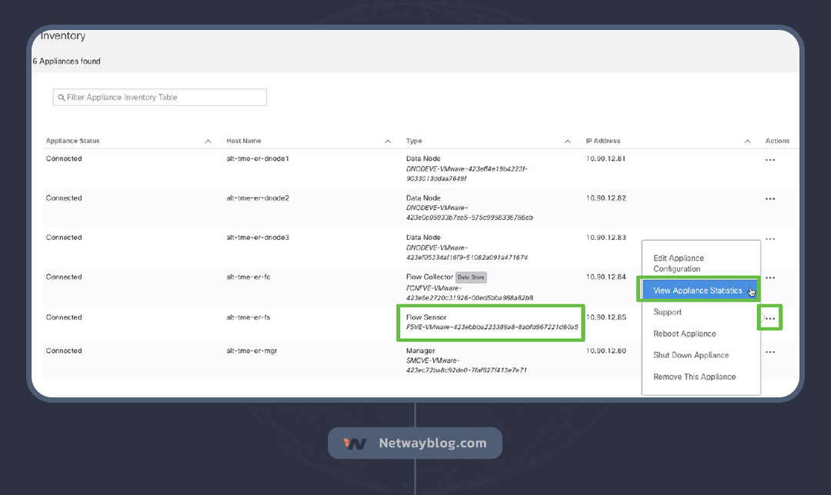Image resolution: width=831 pixels, height=495 pixels.
Task: Click the actions ellipsis for Flow Sensor row
Action: tap(770, 317)
